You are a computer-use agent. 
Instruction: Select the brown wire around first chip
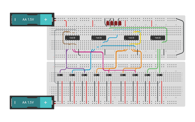click(x=63, y=38)
